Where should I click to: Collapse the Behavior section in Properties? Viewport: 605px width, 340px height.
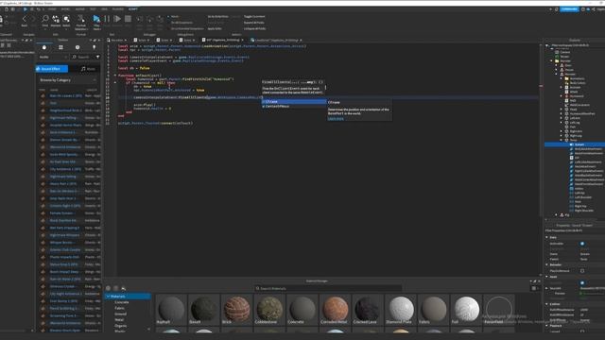[x=547, y=264]
